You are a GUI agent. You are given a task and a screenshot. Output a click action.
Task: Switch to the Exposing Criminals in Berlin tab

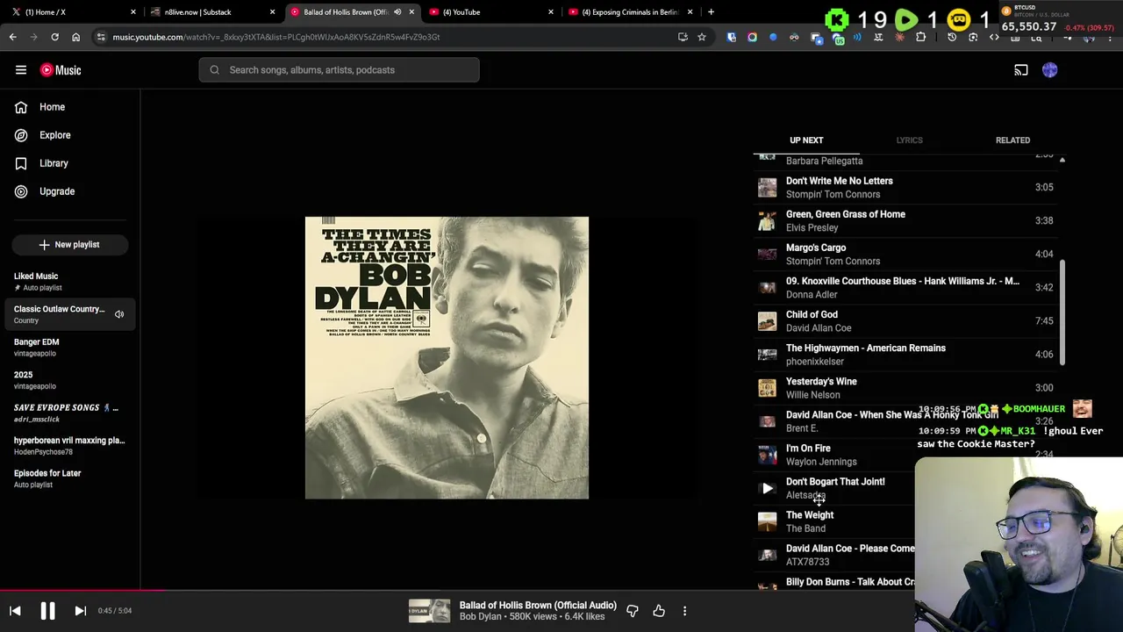pyautogui.click(x=628, y=12)
